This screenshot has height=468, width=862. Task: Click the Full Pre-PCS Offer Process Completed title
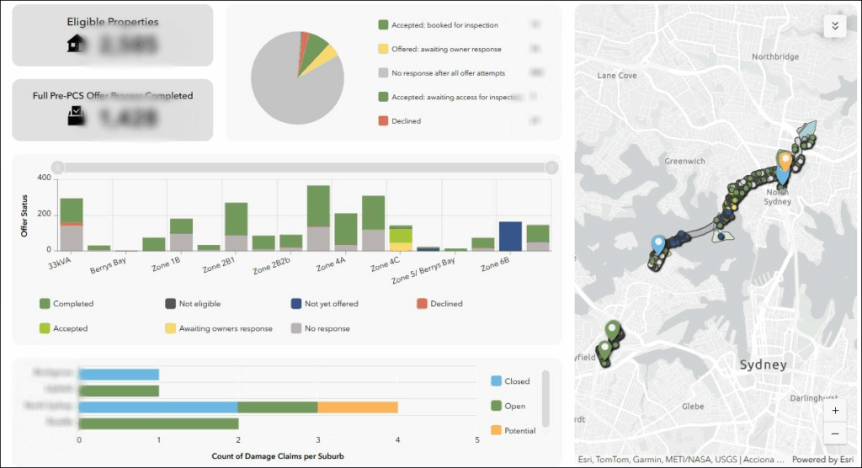(113, 96)
